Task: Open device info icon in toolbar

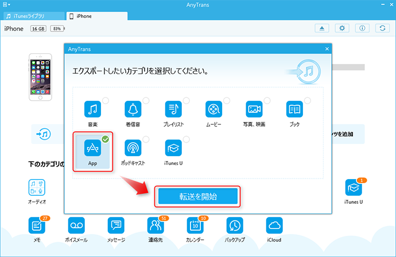Action: (362, 28)
